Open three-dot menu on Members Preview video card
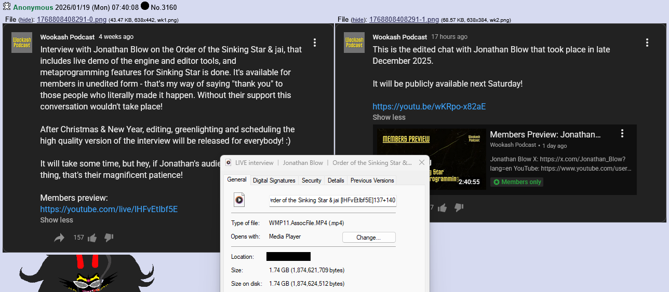669x292 pixels. coord(622,134)
